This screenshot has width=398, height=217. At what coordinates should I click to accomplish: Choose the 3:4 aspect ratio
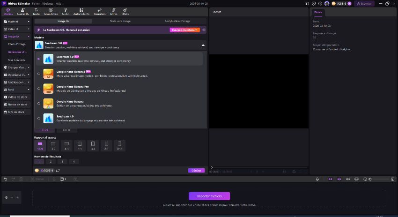pos(93,146)
